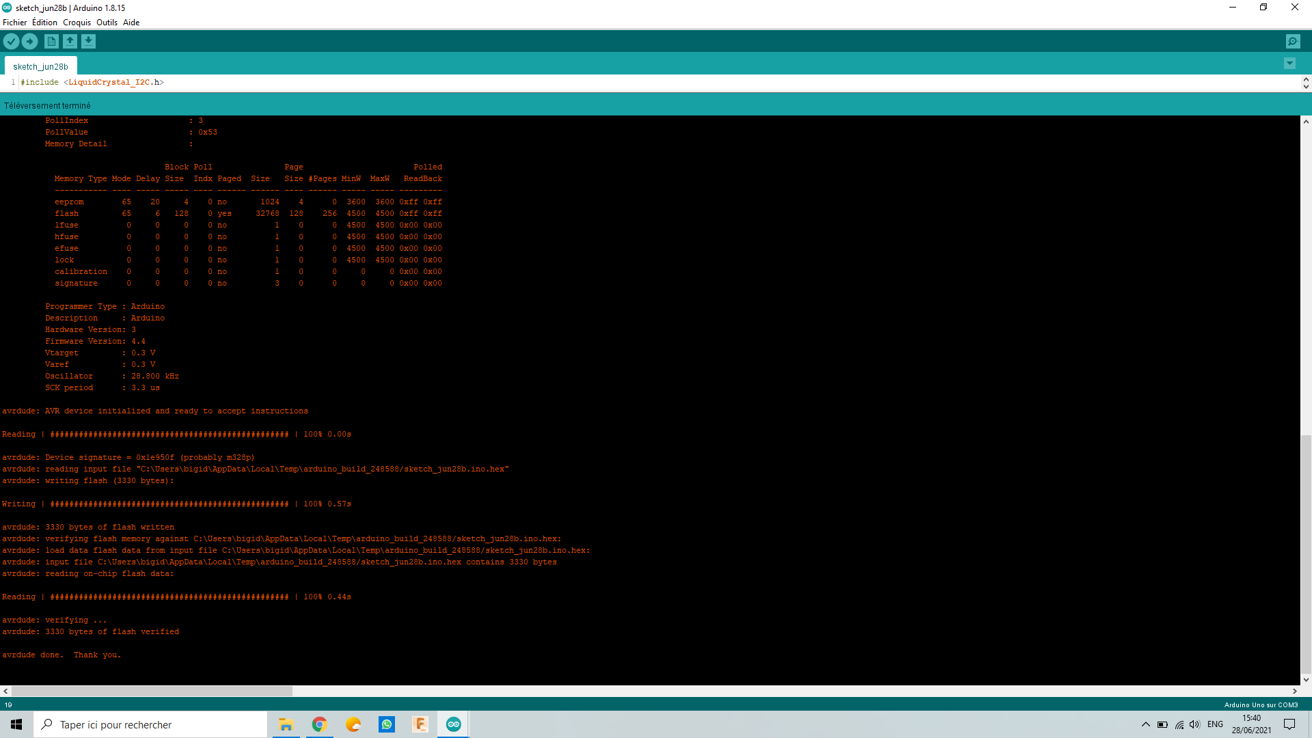
Task: Open a sketch with the Open icon
Action: click(x=70, y=42)
